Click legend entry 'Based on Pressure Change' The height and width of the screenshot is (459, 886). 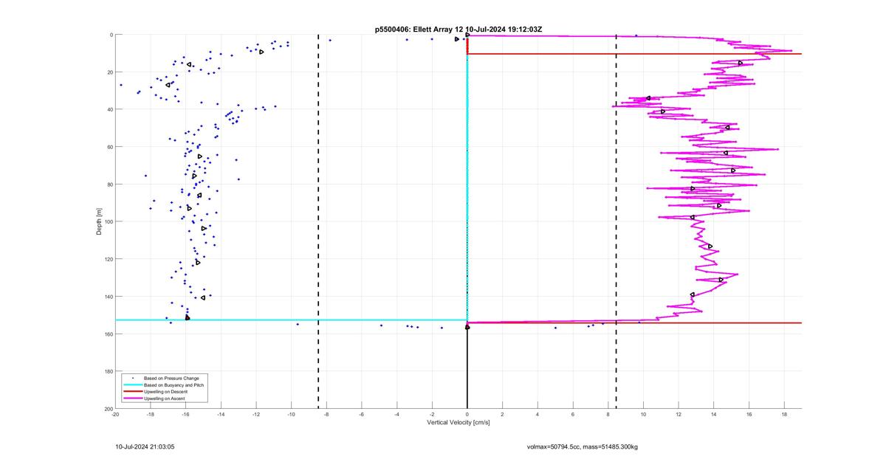click(171, 378)
